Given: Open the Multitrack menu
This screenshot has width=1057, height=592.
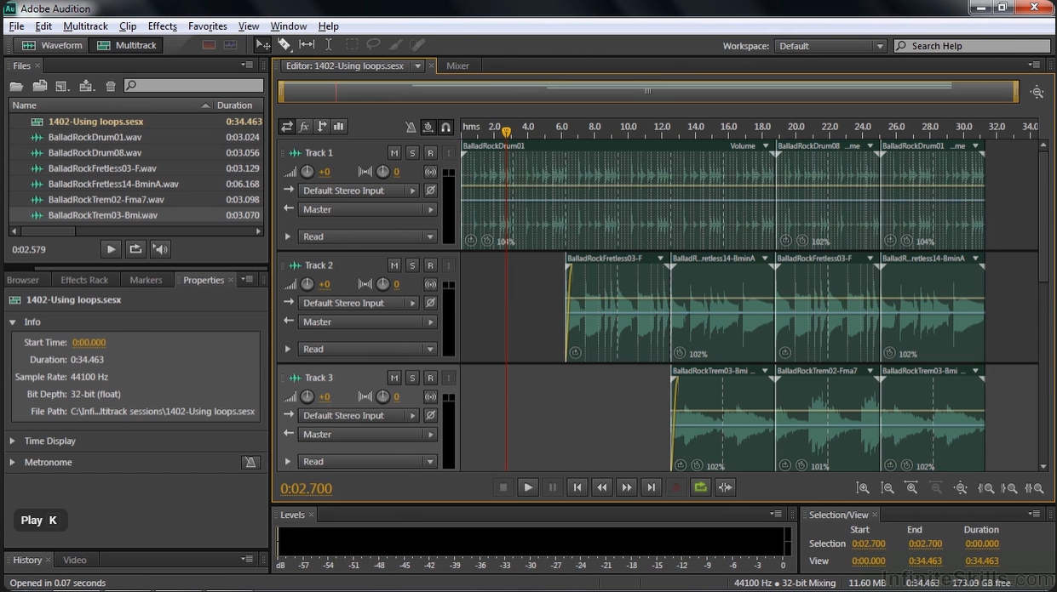Looking at the screenshot, I should click(85, 26).
